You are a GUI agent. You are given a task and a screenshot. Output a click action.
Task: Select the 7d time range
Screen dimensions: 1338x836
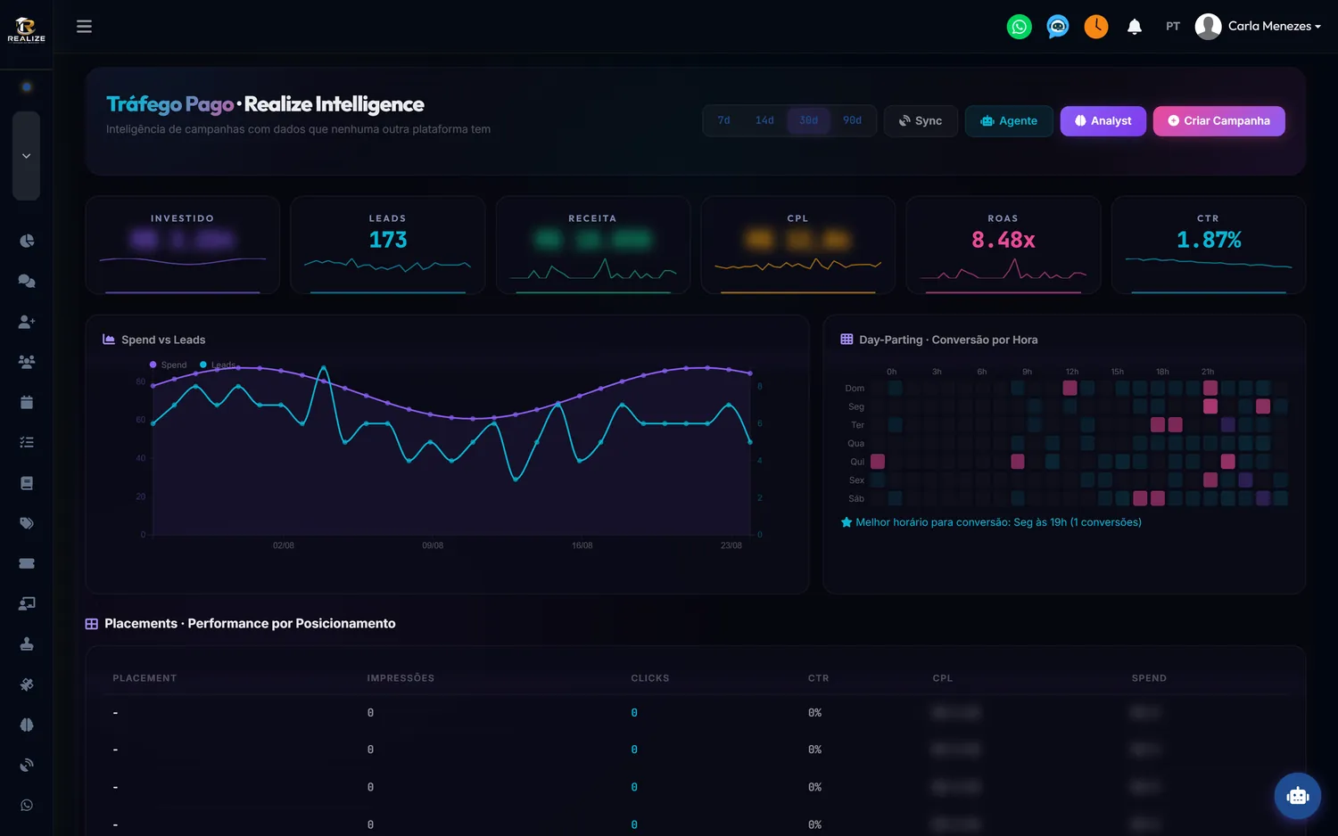click(x=723, y=120)
